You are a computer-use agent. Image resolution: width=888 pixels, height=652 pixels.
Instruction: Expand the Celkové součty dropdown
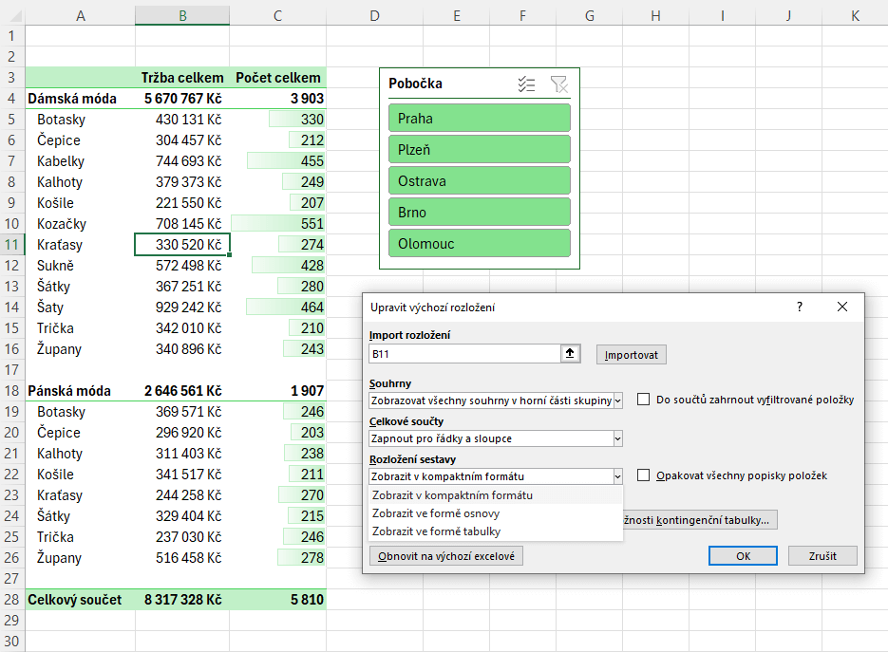(617, 438)
